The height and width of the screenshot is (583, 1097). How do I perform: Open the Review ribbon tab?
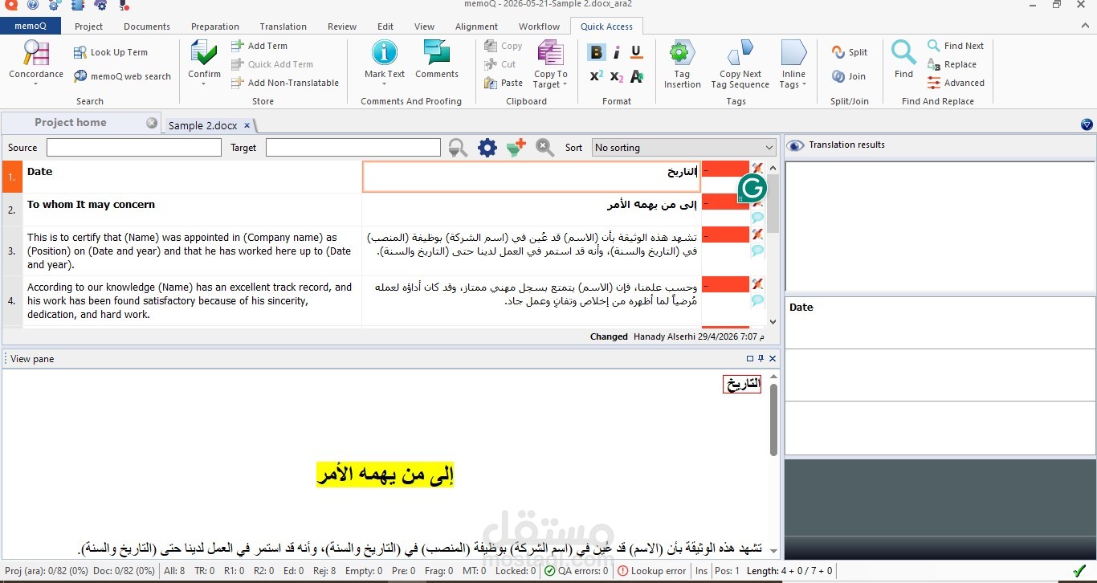tap(342, 26)
